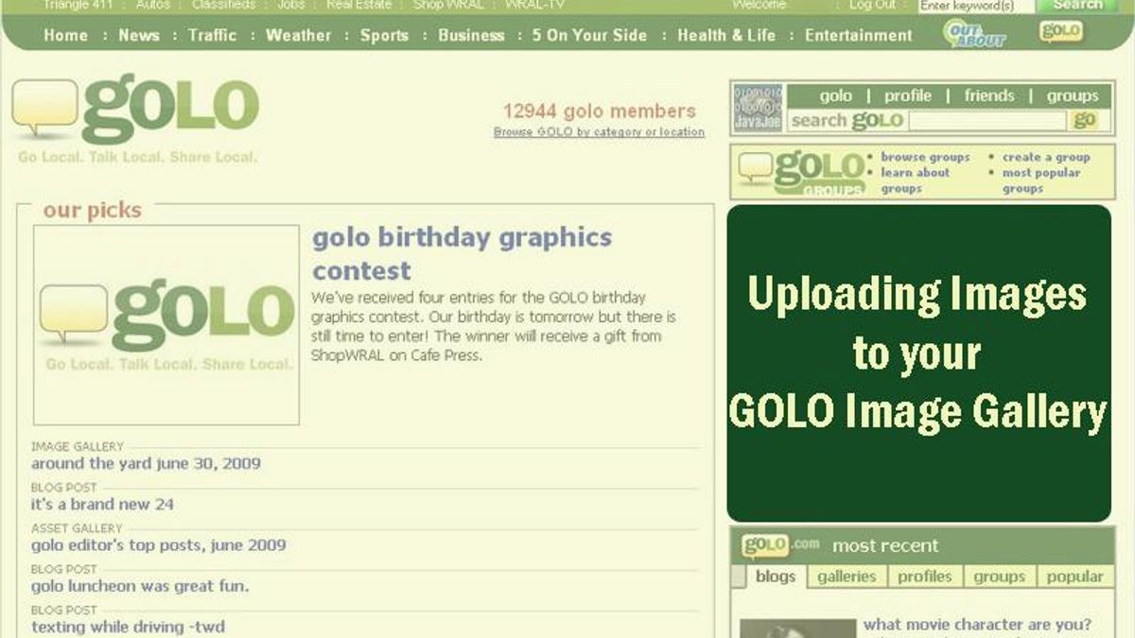Open the Entertainment navigation item

859,35
